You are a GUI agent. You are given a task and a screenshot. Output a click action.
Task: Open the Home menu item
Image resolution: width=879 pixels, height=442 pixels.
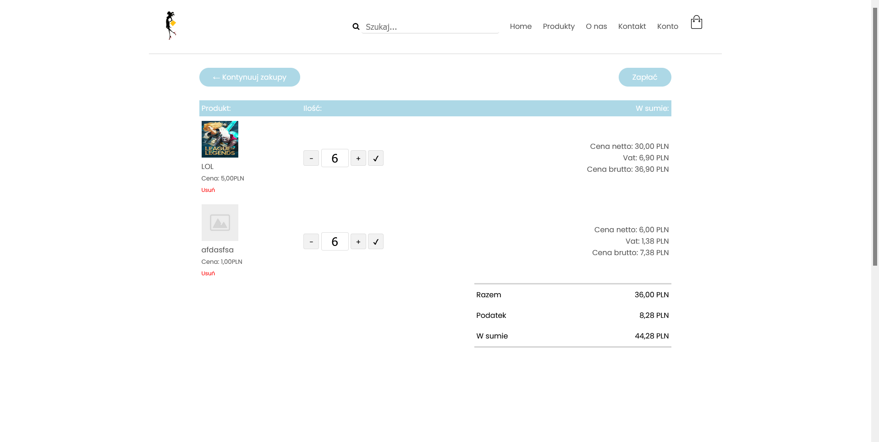520,27
